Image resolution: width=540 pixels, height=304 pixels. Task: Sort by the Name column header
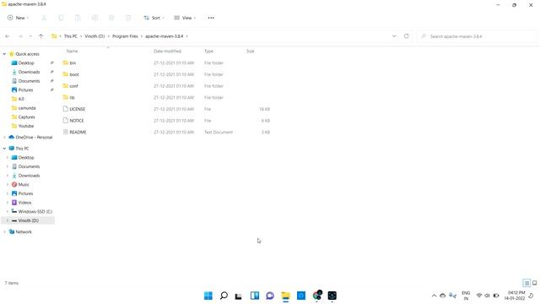(x=72, y=51)
